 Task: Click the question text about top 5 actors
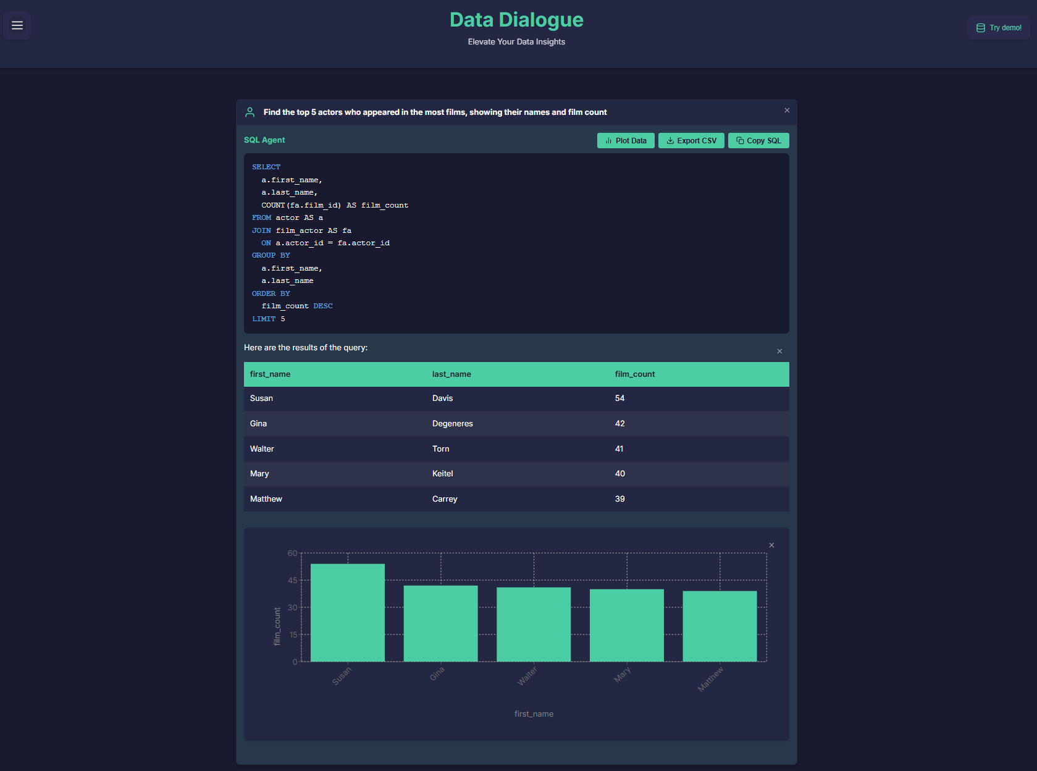coord(435,112)
